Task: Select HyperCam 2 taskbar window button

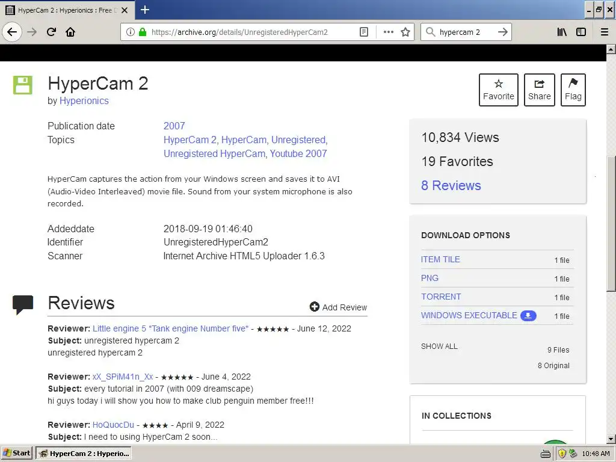Action: pos(83,454)
